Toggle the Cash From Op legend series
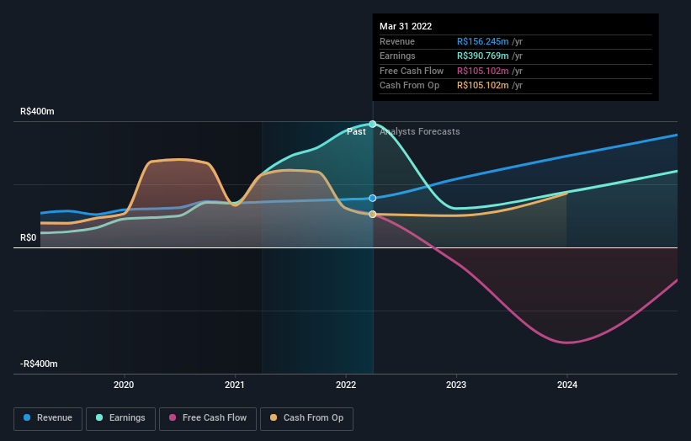Screen dimensions: 691x441 tap(306, 418)
